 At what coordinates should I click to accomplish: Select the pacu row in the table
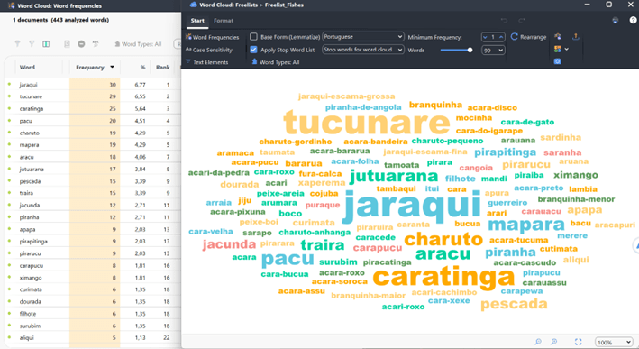(93, 121)
